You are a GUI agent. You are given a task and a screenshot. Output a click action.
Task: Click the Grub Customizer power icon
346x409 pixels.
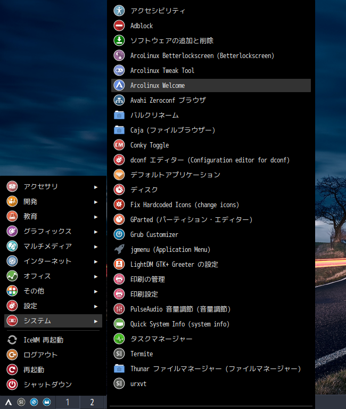[119, 234]
